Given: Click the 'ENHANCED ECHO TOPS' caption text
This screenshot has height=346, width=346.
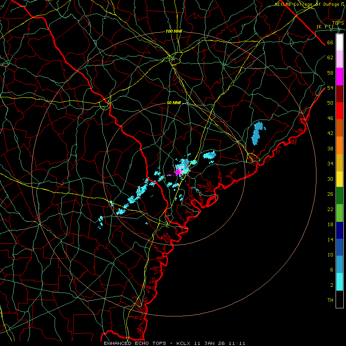Looking at the screenshot, I should 135,343.
